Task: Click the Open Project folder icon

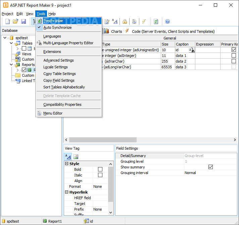Action: point(15,21)
